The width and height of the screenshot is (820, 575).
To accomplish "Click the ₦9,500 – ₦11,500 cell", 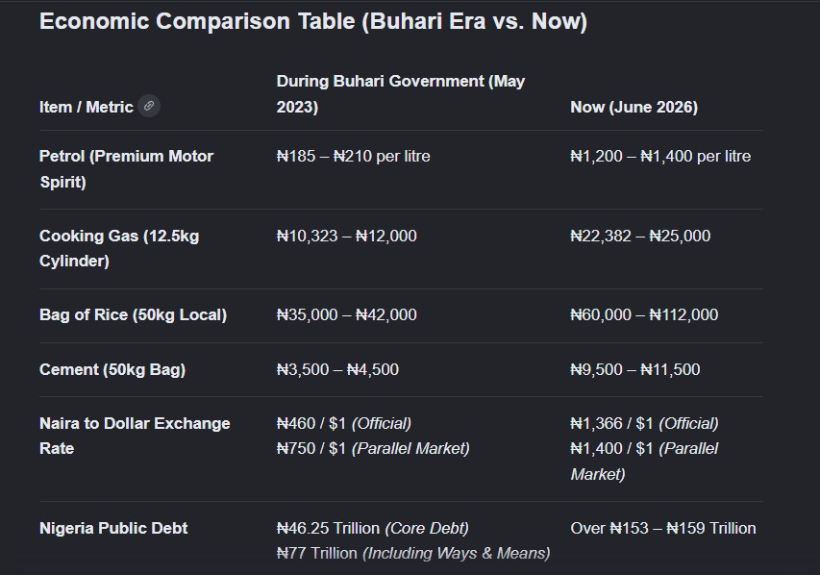I will (x=634, y=369).
